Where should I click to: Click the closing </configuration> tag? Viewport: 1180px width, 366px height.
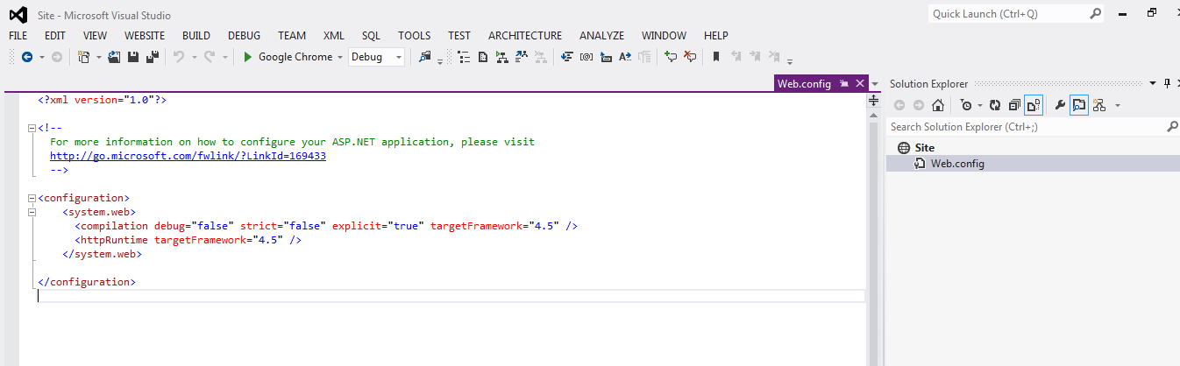[x=87, y=282]
